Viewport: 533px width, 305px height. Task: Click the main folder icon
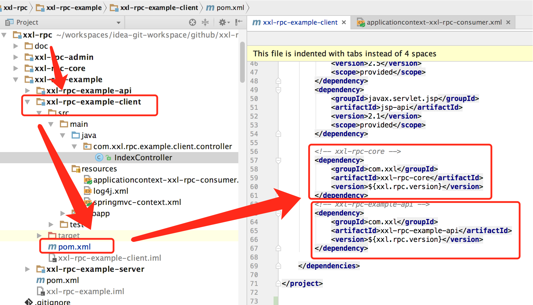pyautogui.click(x=64, y=124)
